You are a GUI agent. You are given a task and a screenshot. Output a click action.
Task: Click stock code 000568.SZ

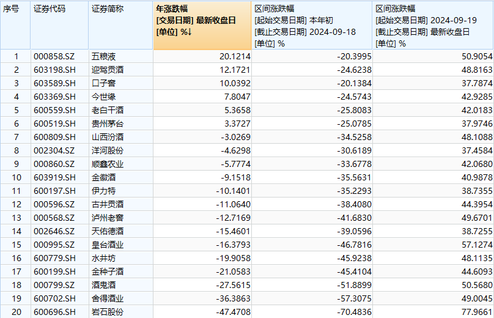tap(54, 218)
